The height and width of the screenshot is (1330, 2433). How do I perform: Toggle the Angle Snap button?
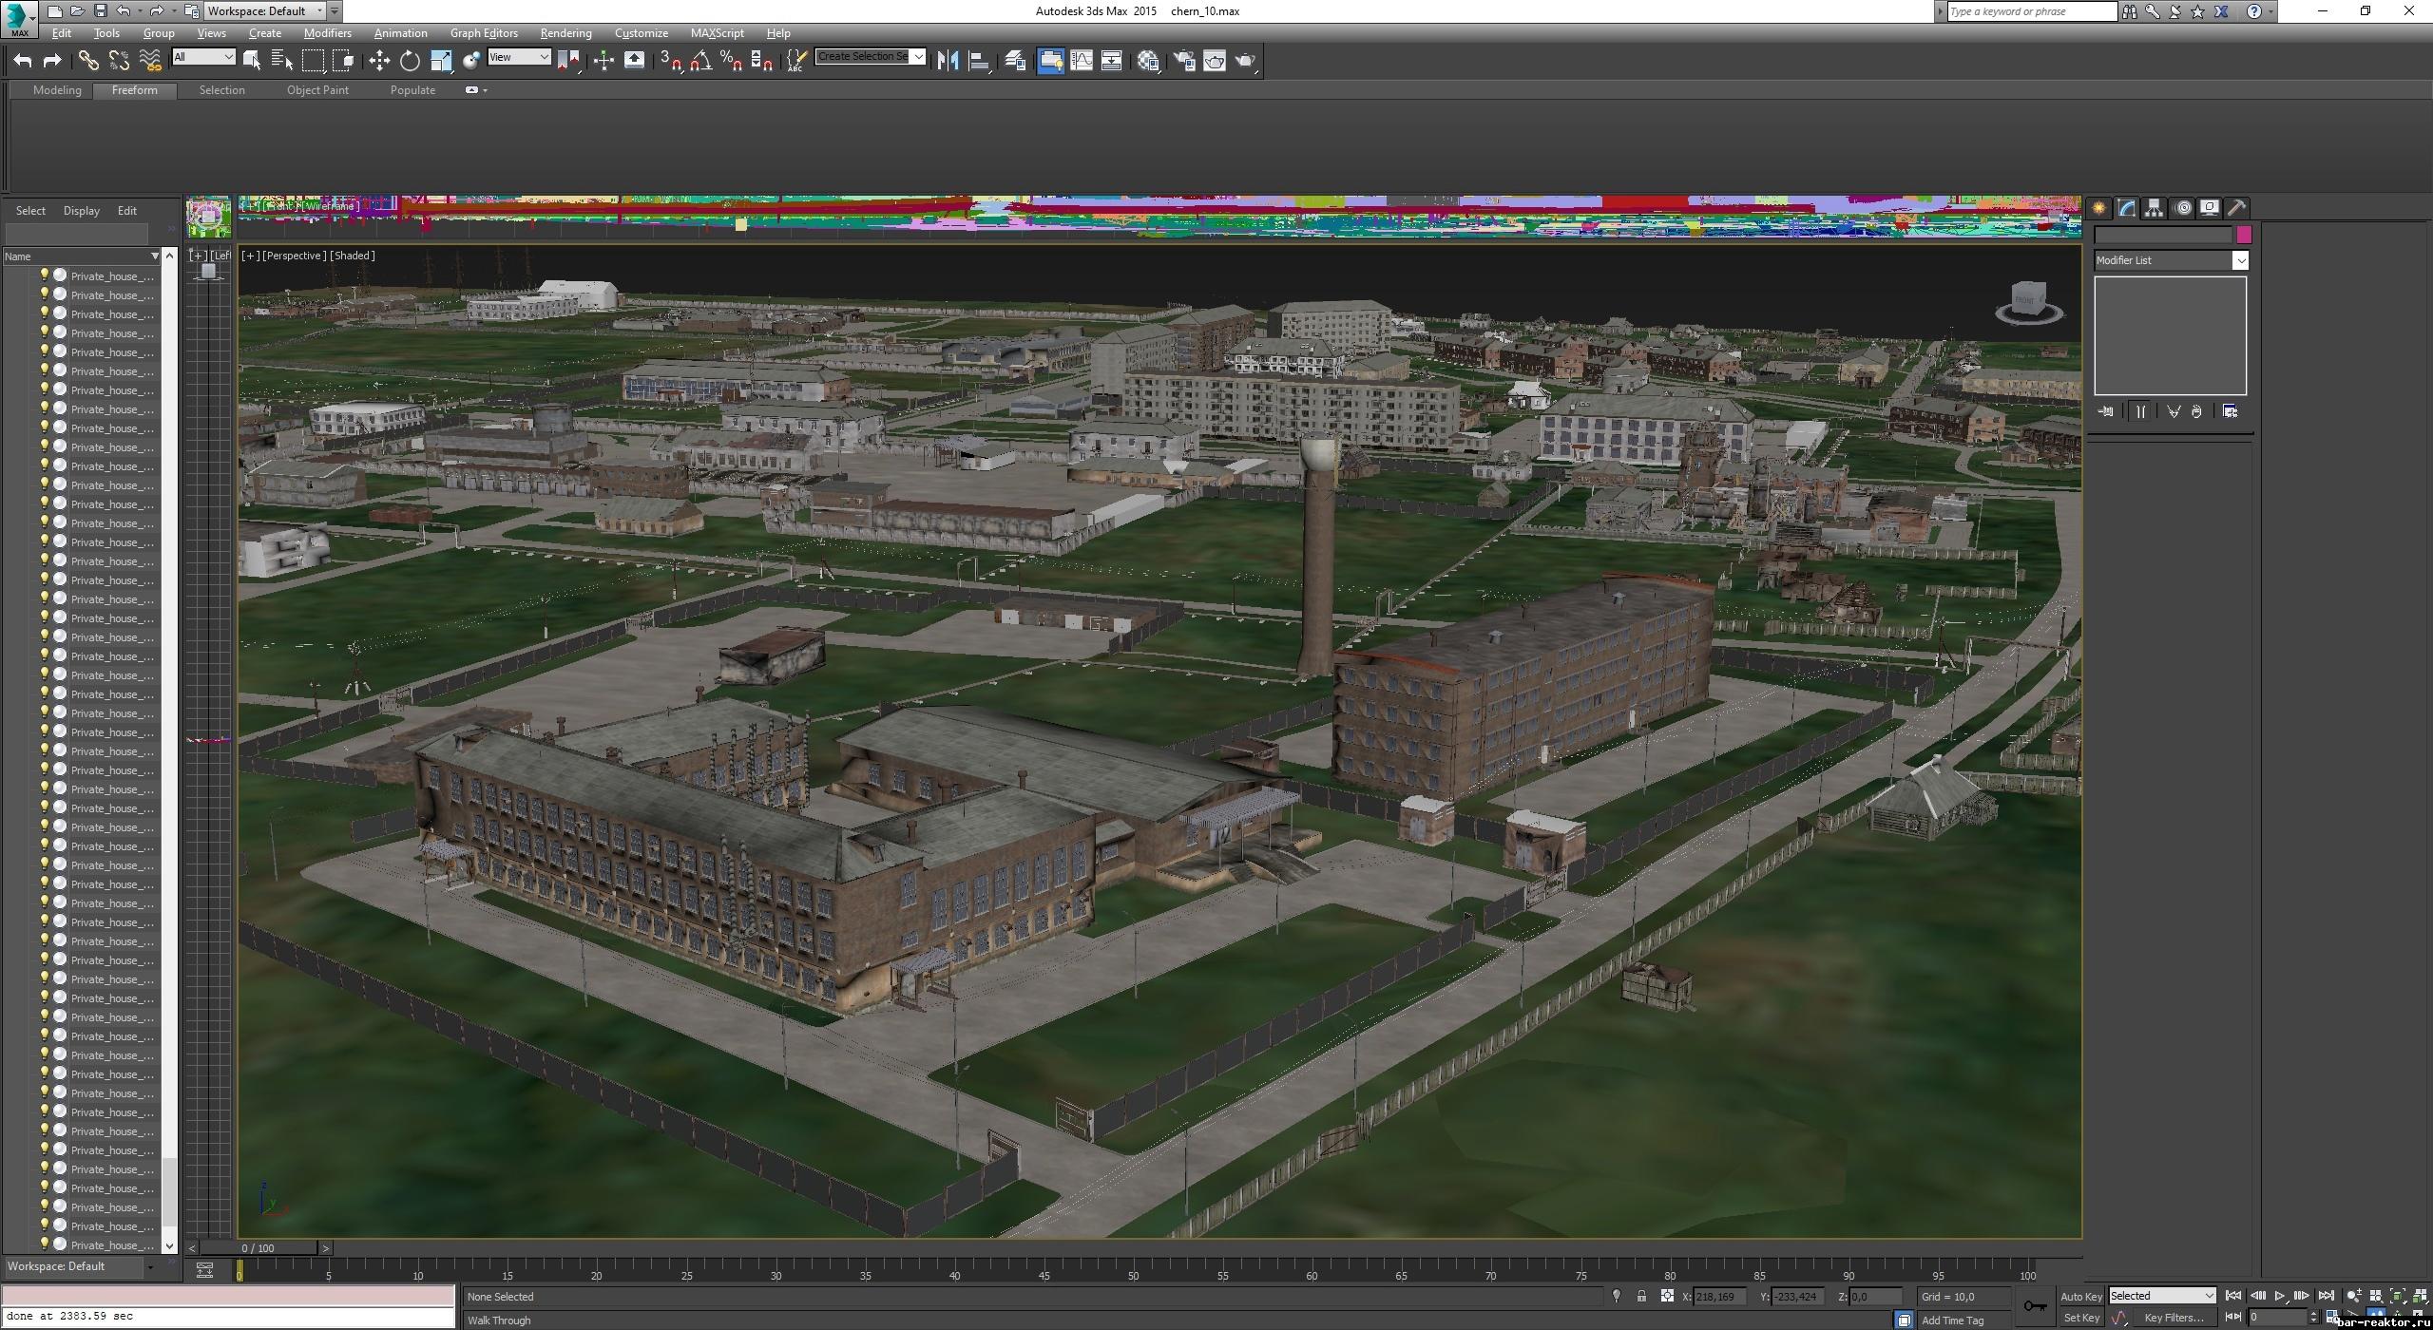[x=701, y=61]
